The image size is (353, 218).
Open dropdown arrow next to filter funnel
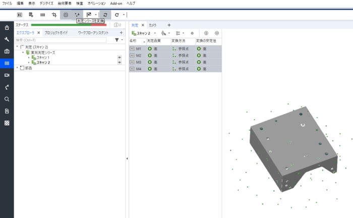(122, 40)
